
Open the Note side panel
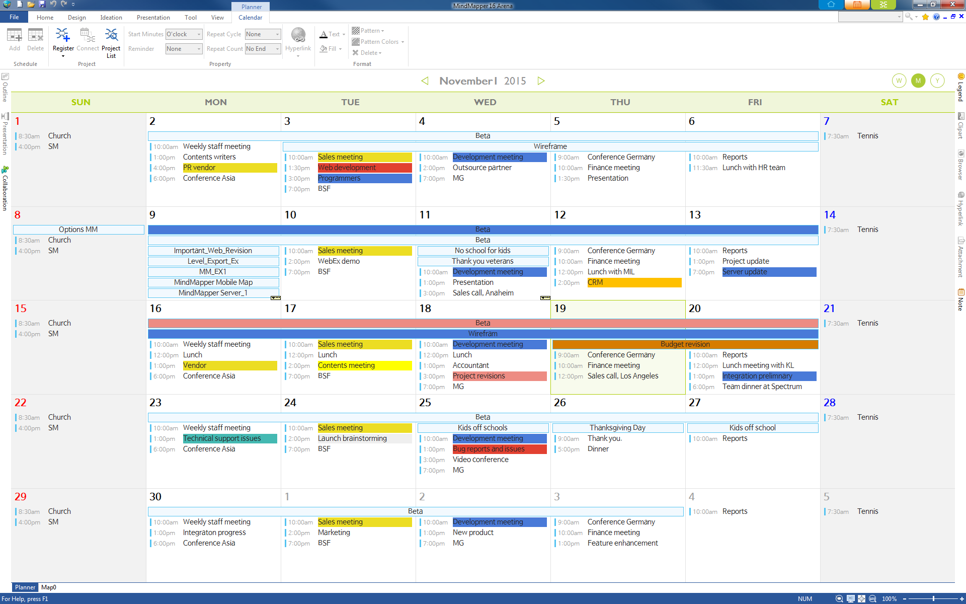coord(960,299)
